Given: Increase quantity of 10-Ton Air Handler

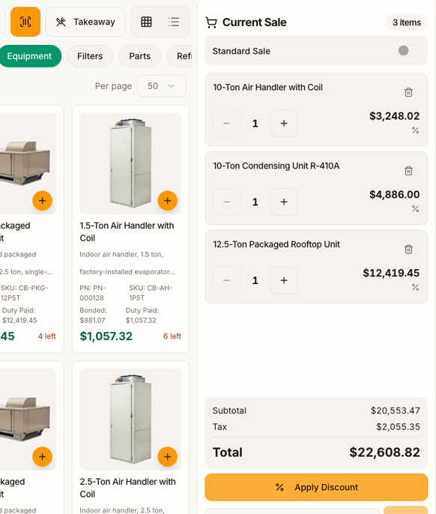Looking at the screenshot, I should tap(284, 123).
